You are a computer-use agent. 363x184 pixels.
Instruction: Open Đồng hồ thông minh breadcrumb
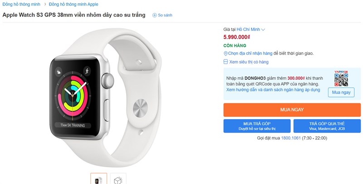(21, 4)
